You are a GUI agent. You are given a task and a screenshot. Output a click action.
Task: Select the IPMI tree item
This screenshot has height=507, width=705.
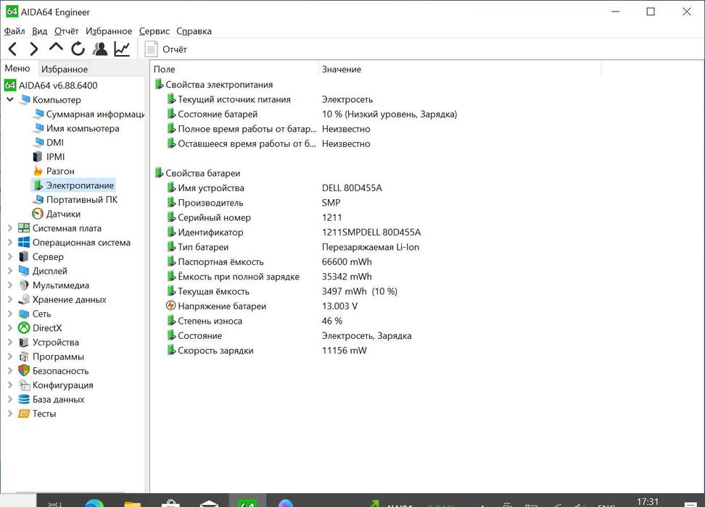pos(49,156)
